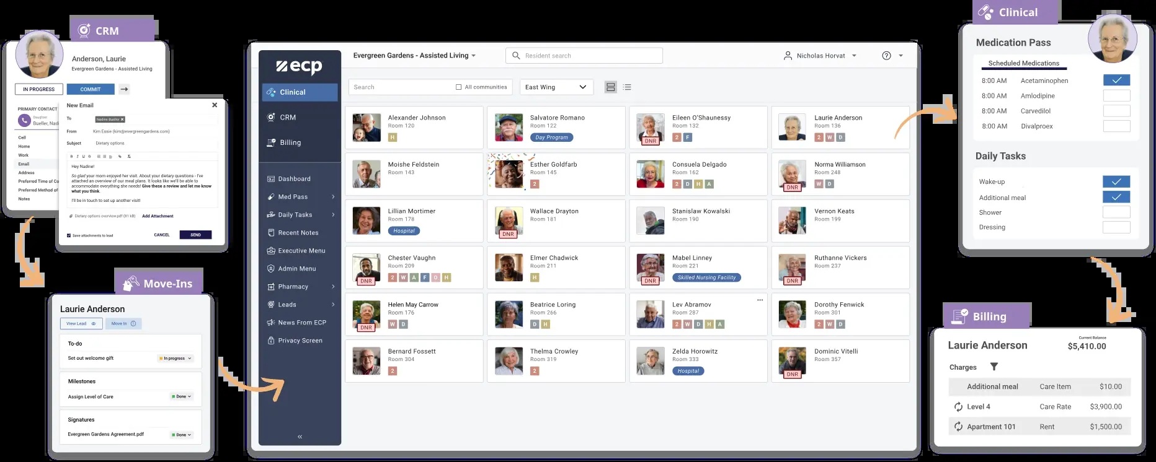Image resolution: width=1156 pixels, height=462 pixels.
Task: Click the Charges filter funnel icon
Action: (994, 367)
